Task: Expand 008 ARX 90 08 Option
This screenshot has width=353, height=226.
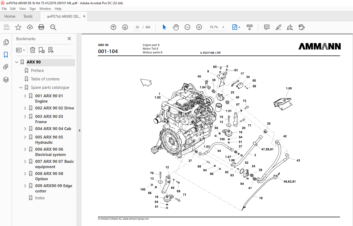Action: [x=25, y=174]
